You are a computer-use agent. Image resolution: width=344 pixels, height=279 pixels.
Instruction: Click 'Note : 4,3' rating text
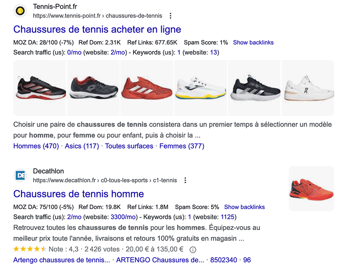[63, 249]
